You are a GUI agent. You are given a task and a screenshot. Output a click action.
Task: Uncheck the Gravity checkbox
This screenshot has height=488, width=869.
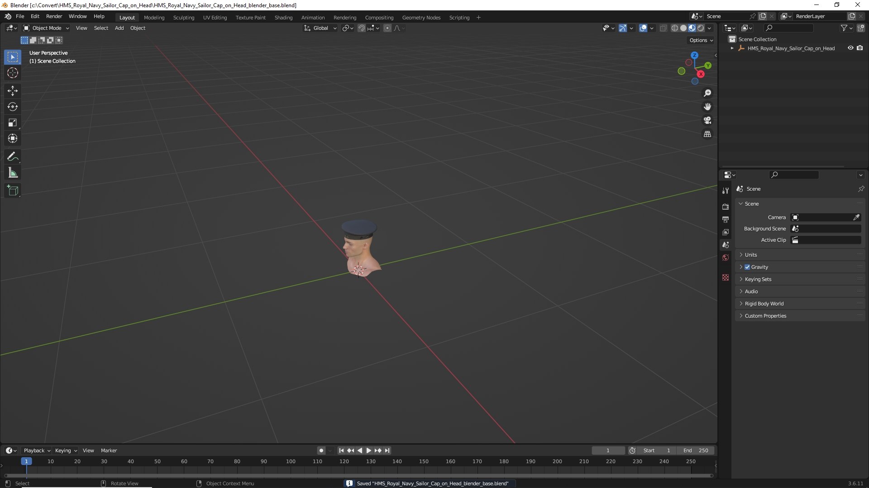pyautogui.click(x=747, y=267)
